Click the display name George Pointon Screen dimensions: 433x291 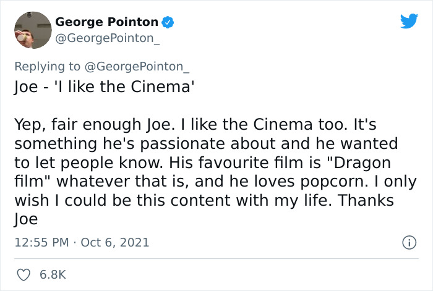pyautogui.click(x=106, y=22)
